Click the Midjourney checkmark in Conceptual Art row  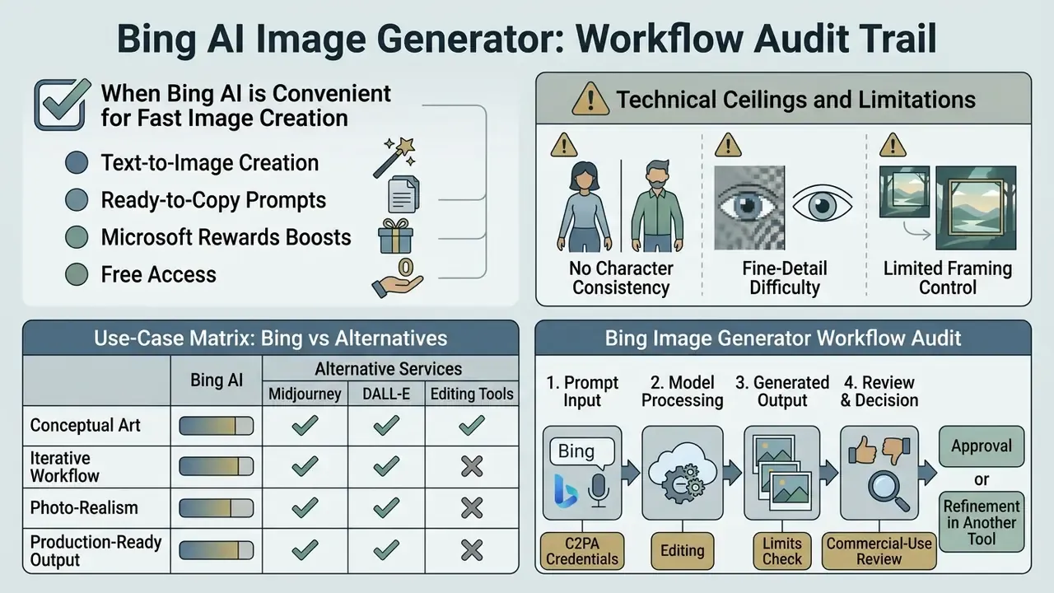coord(305,426)
